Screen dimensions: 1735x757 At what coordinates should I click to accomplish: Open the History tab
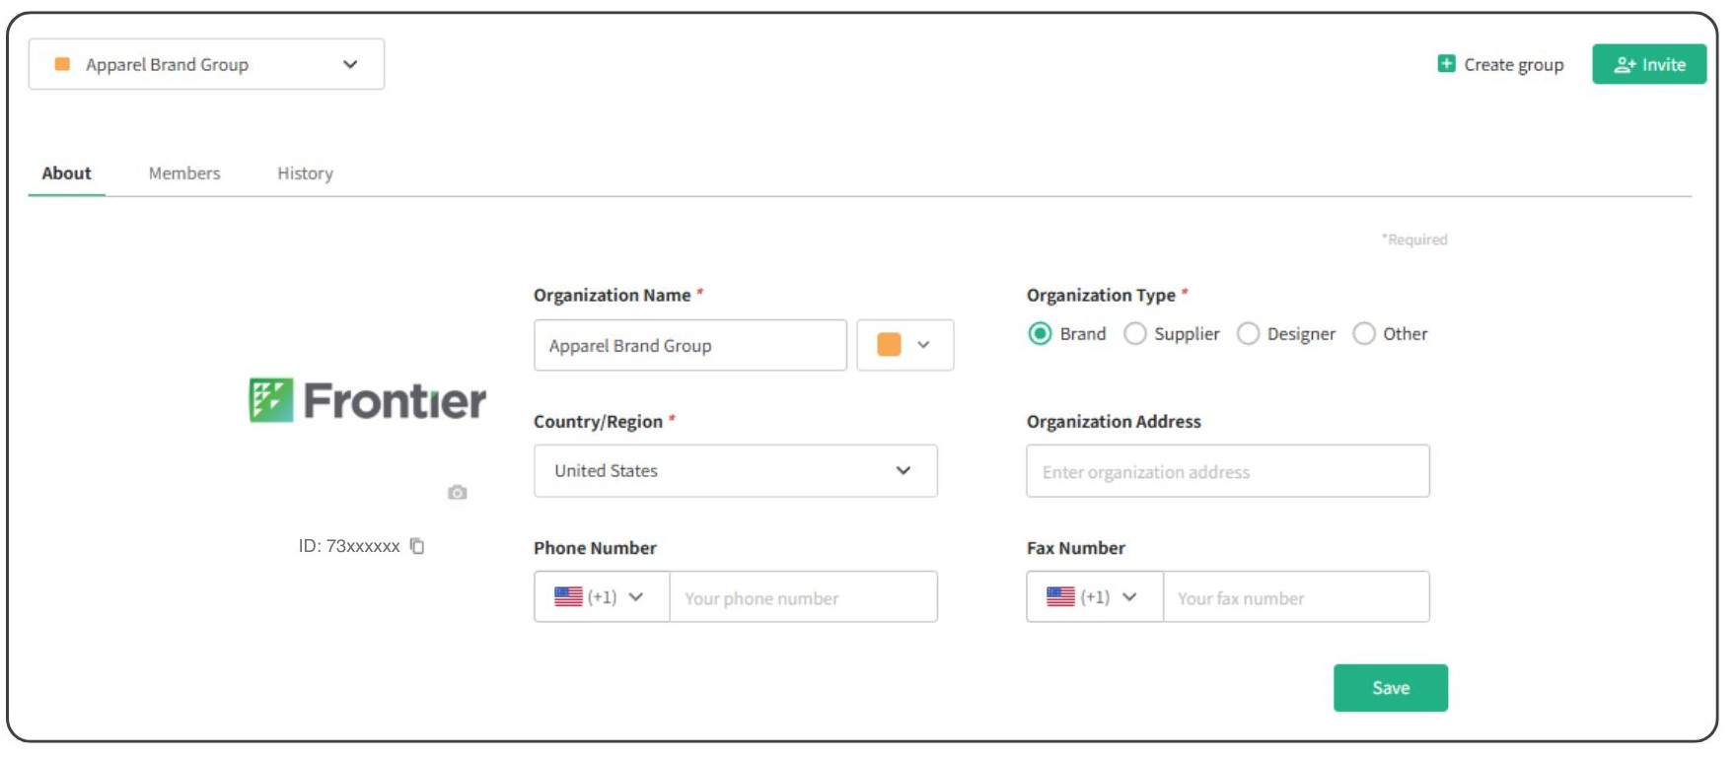305,173
